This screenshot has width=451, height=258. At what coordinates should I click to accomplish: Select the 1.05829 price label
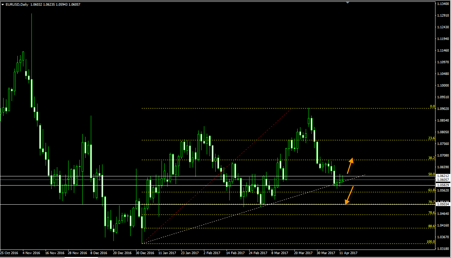click(x=443, y=185)
